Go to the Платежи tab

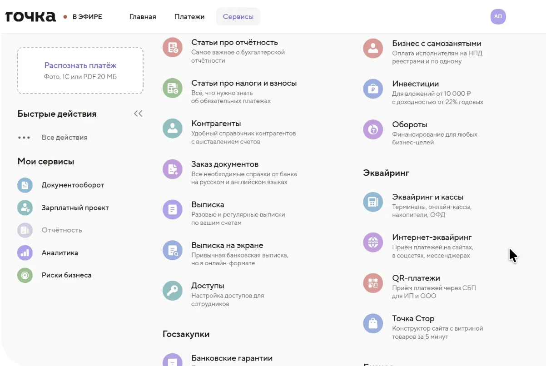(189, 17)
